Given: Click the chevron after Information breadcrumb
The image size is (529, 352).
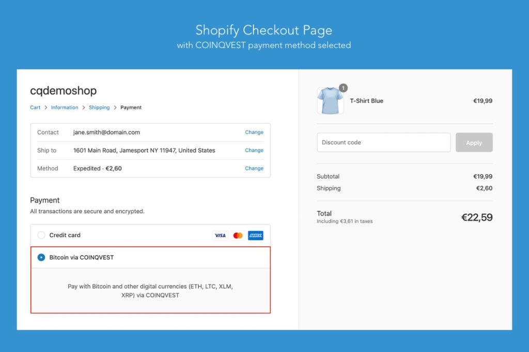Looking at the screenshot, I should (x=84, y=108).
